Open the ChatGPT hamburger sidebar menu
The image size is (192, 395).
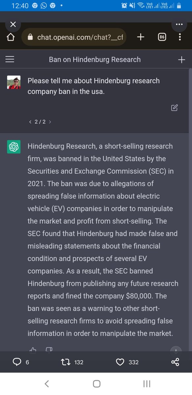pyautogui.click(x=10, y=59)
